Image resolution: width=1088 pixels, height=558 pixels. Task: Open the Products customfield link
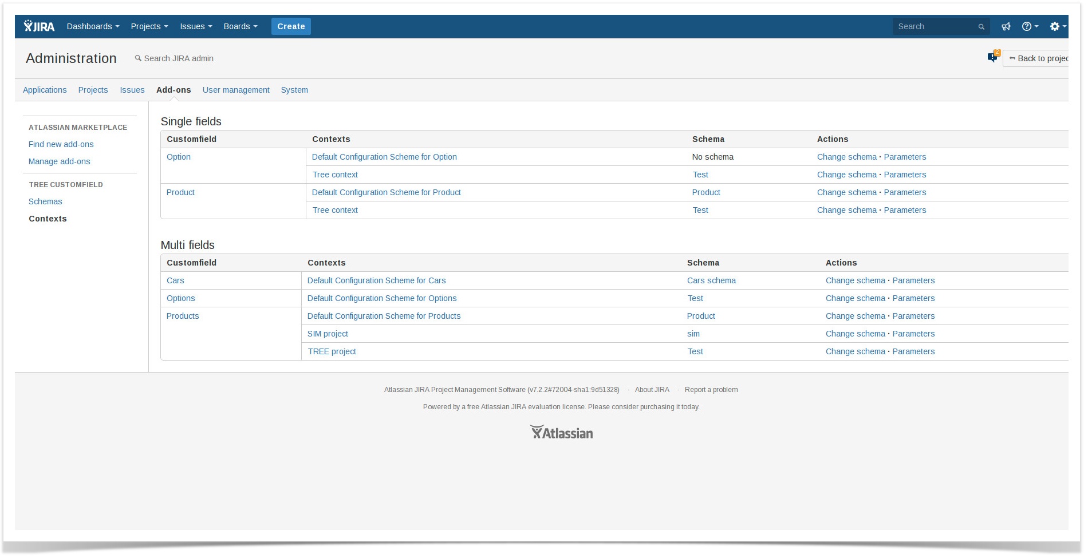pyautogui.click(x=183, y=316)
